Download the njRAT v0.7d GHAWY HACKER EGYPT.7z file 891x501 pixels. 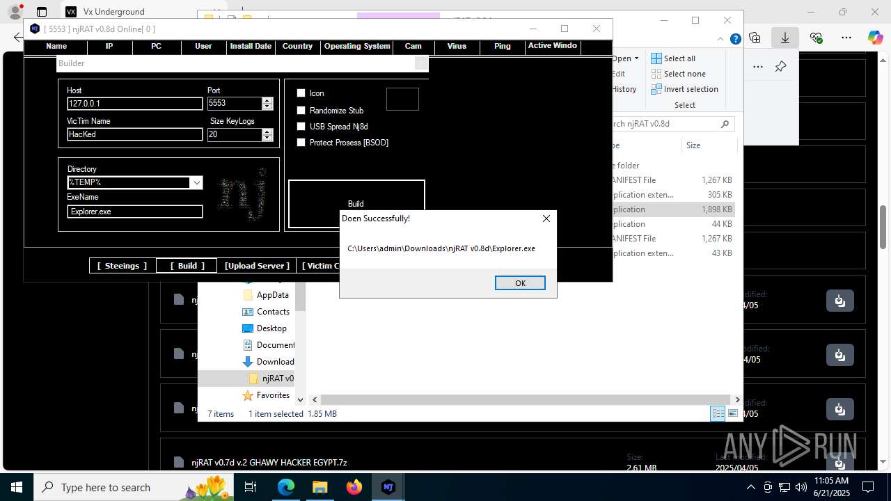click(840, 463)
